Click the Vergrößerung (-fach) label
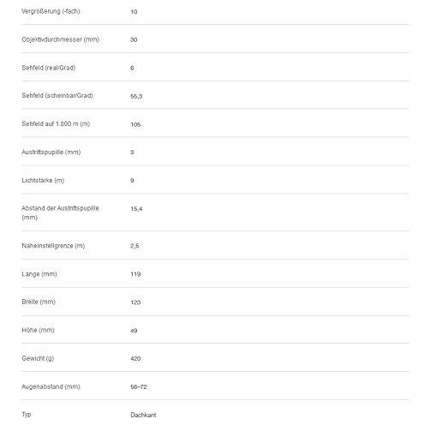Image resolution: width=425 pixels, height=425 pixels. tap(51, 11)
